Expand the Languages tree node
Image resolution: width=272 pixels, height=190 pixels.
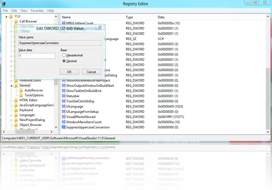11,115
